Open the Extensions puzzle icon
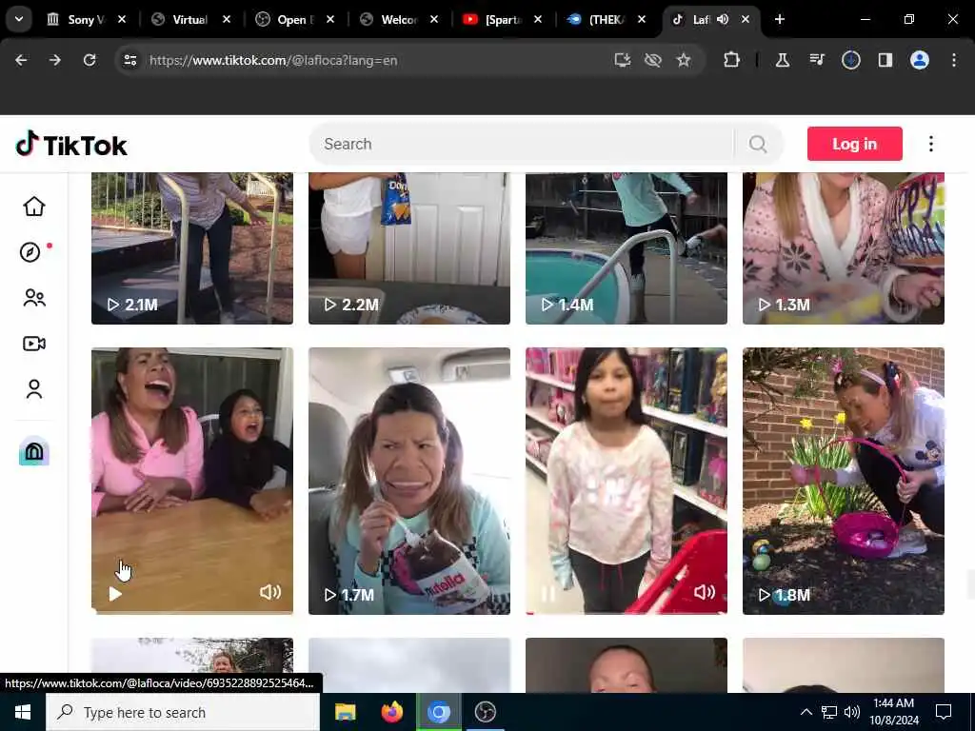 (x=732, y=60)
